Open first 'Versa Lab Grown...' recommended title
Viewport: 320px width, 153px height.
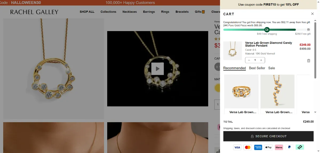[243, 112]
